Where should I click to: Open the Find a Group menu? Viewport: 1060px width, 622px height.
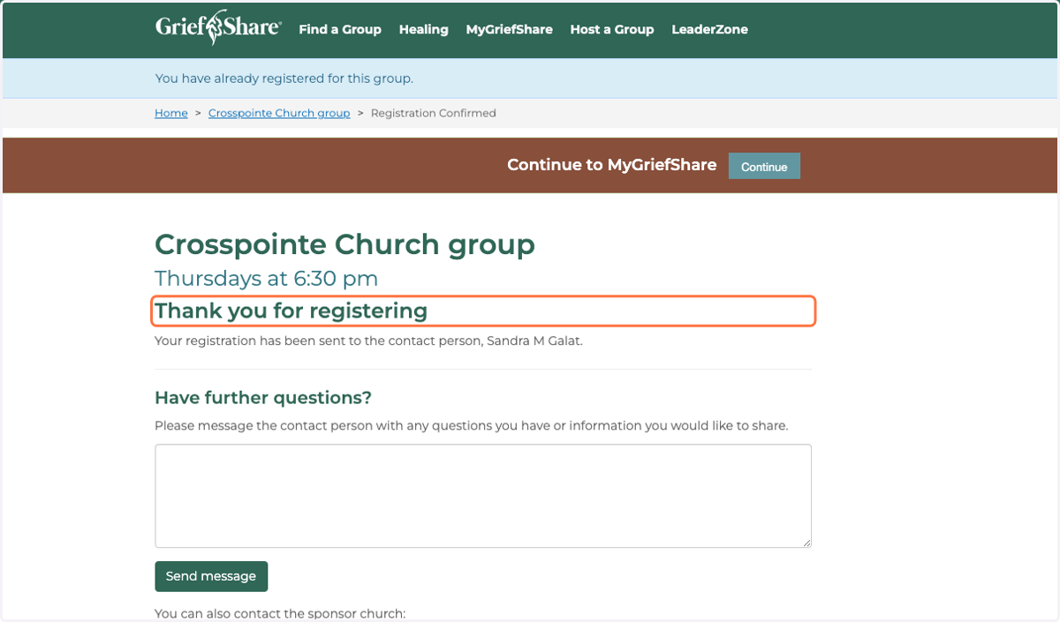(x=340, y=29)
